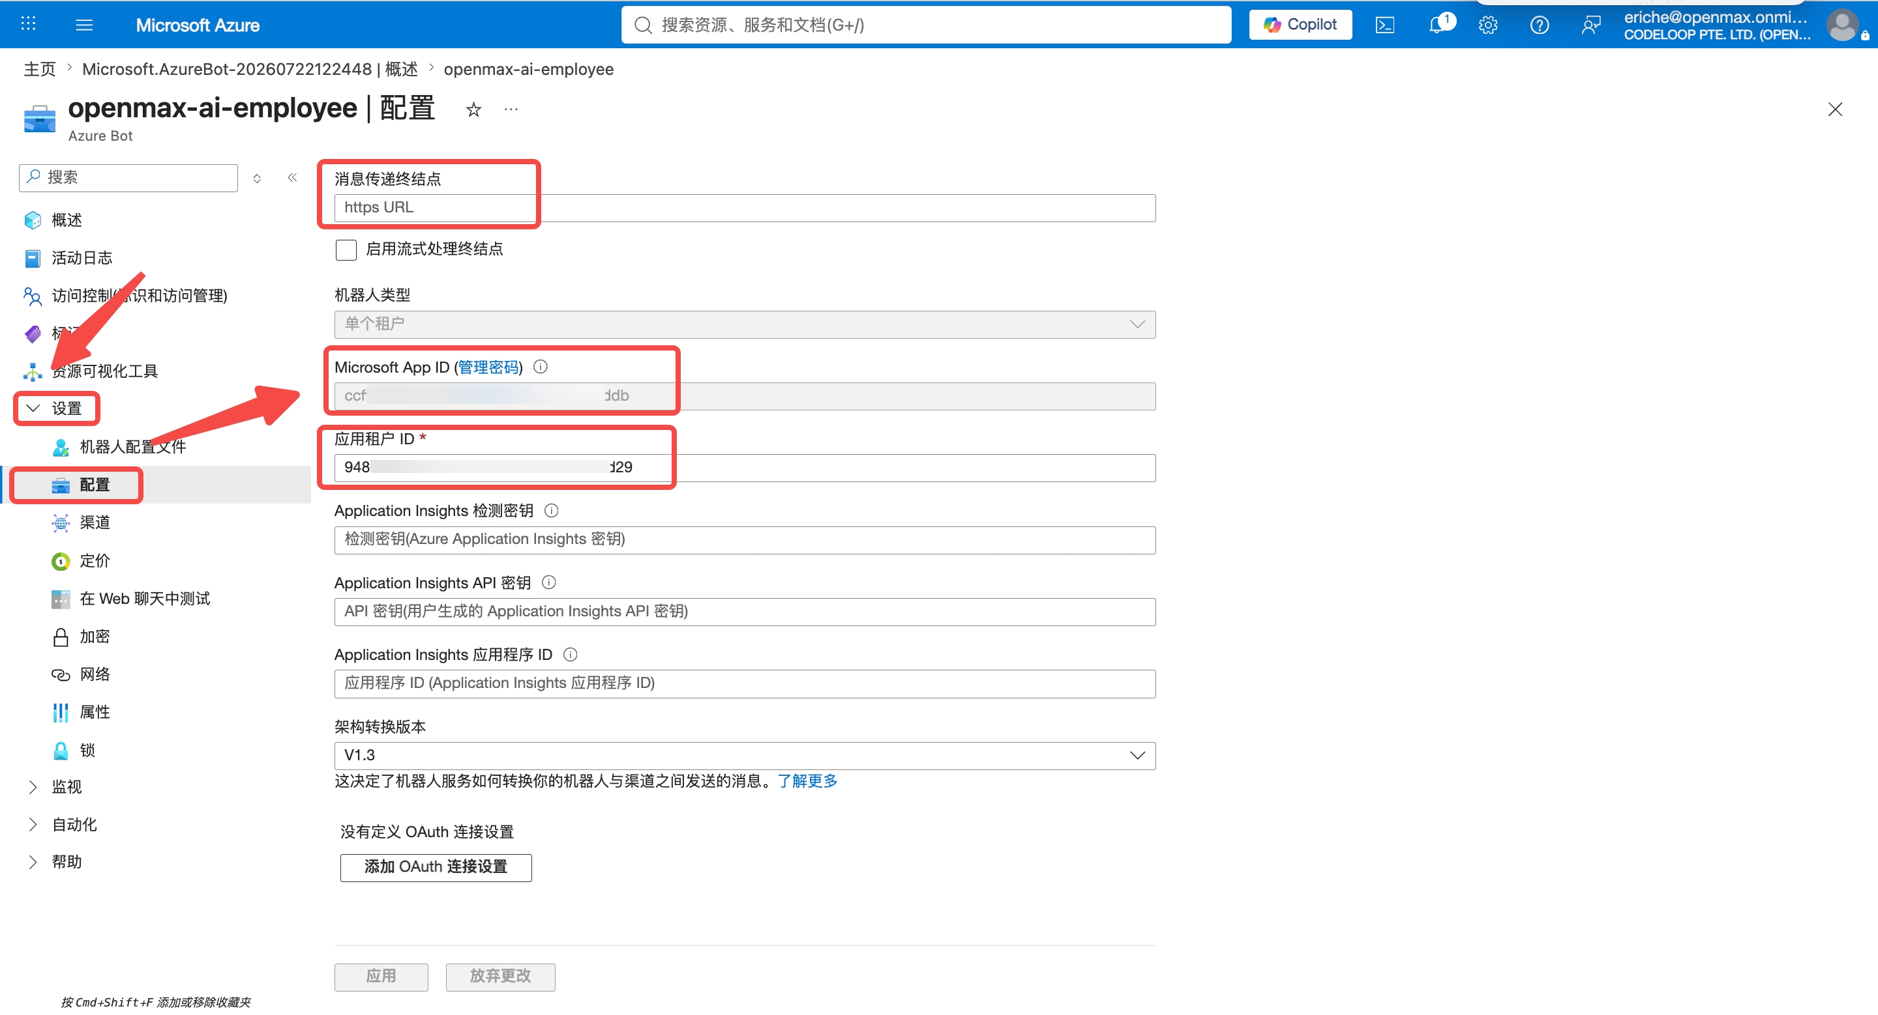Click the Microsoft Azure logo text
Screen dimensions: 1878x1015
[198, 25]
